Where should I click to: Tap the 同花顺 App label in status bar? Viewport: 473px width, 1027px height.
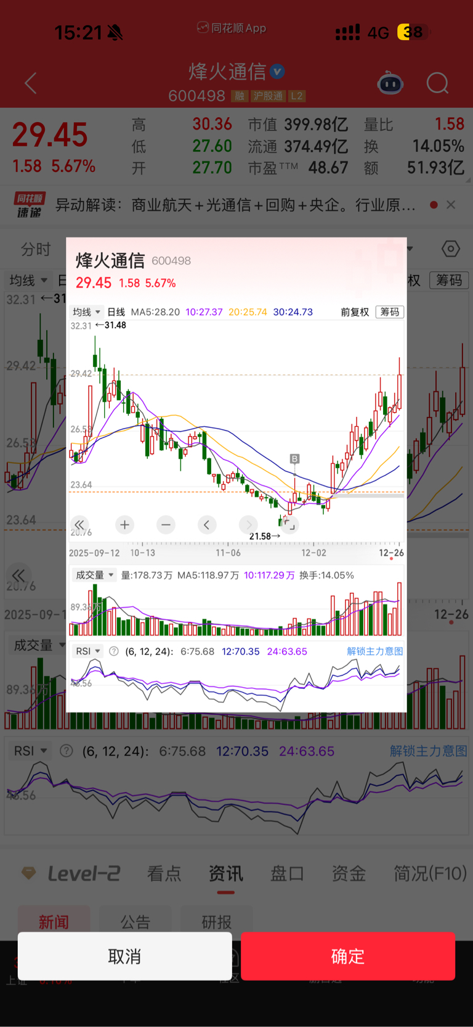coord(232,28)
